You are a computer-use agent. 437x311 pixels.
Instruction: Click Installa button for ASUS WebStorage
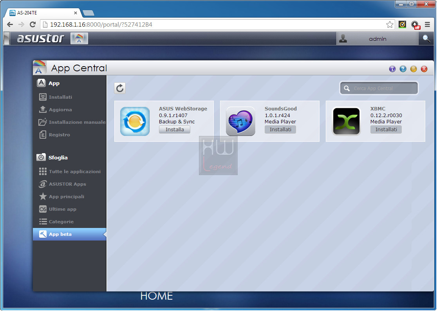[x=175, y=129]
